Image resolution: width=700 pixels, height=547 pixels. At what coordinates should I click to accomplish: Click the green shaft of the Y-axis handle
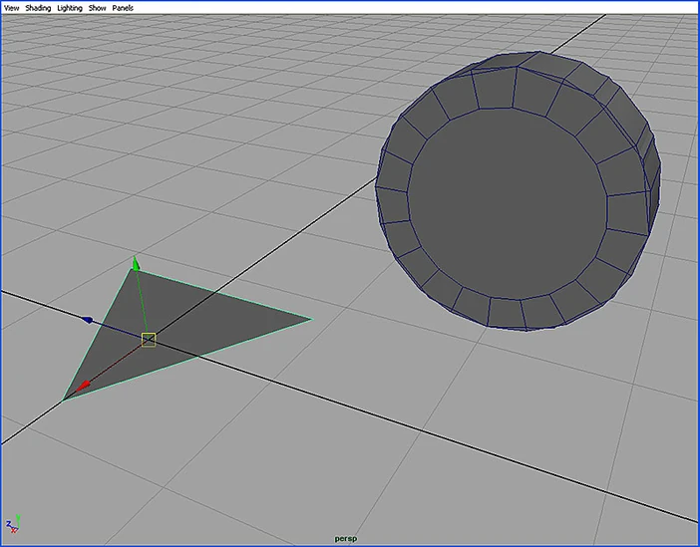[142, 304]
